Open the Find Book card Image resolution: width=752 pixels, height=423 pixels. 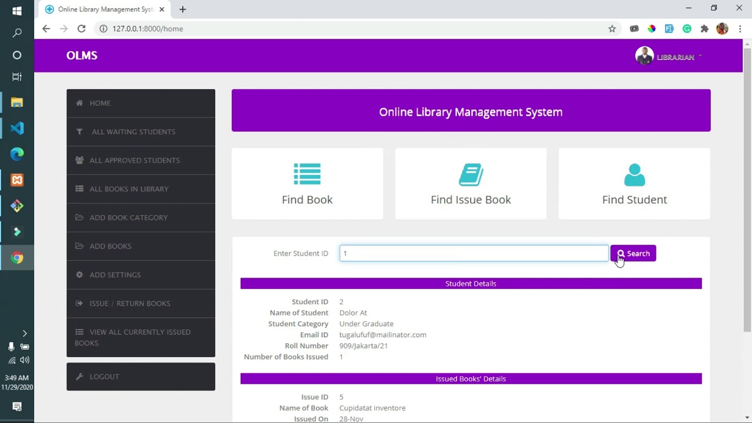[307, 184]
